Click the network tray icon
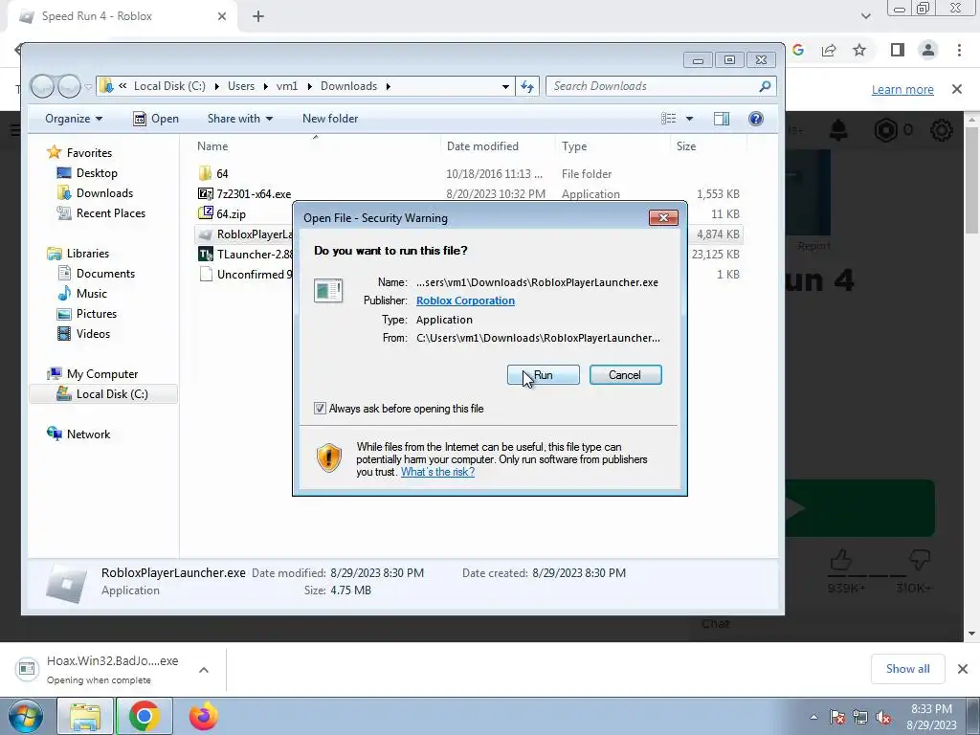Screen dimensions: 980x735 click(860, 717)
